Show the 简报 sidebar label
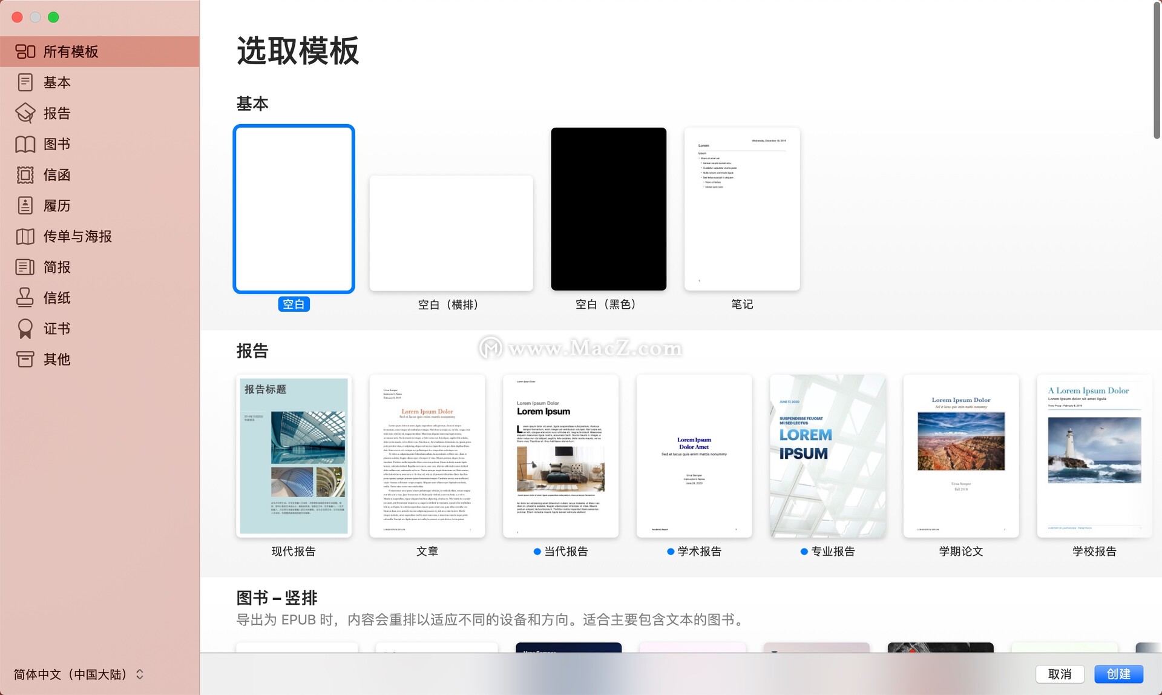The height and width of the screenshot is (695, 1162). pyautogui.click(x=57, y=267)
